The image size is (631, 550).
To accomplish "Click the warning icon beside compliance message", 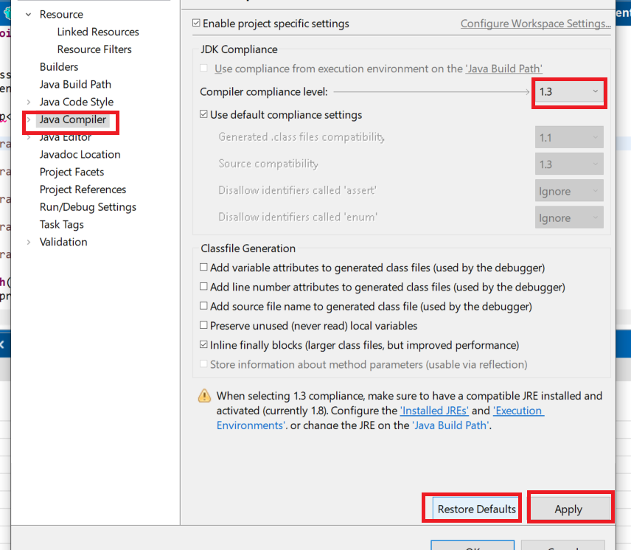I will pos(204,396).
